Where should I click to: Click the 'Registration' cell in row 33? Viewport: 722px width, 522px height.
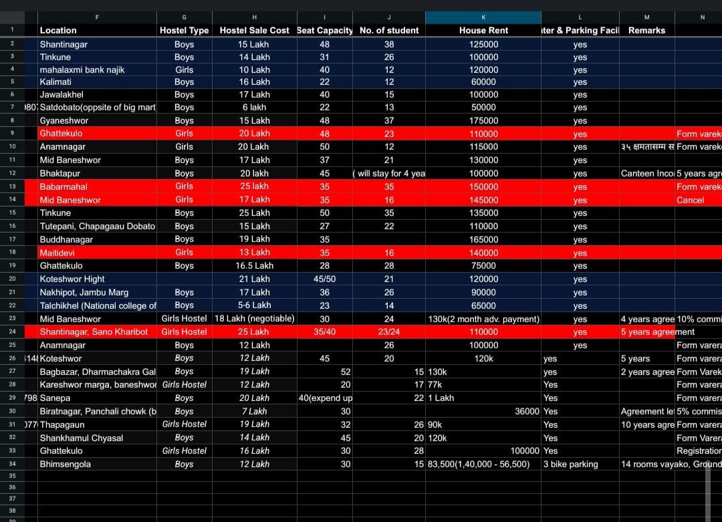tap(698, 451)
